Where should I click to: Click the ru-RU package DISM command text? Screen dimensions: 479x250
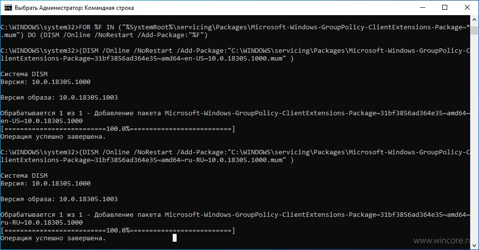[235, 156]
